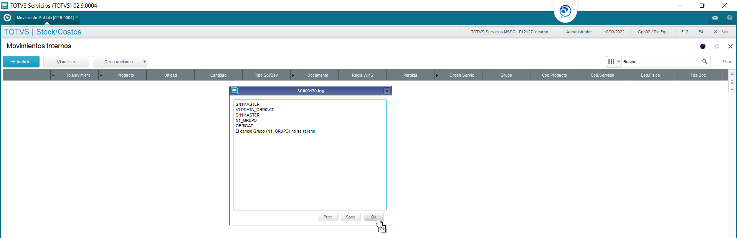Click the Visualizar button

tap(66, 62)
